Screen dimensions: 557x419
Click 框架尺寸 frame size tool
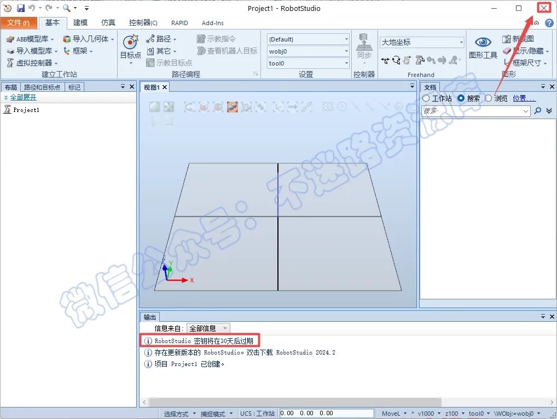pyautogui.click(x=526, y=63)
